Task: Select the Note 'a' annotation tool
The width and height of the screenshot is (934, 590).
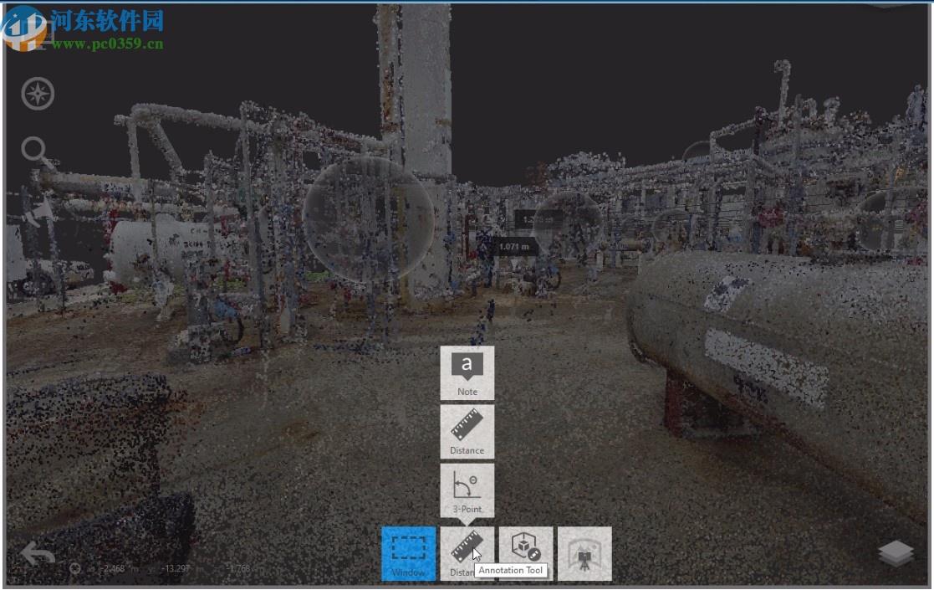Action: point(466,371)
